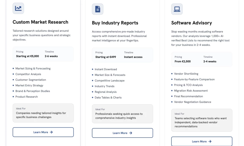Click the 'Professionals seeking quick access' Ideal For text
The height and width of the screenshot is (146, 244).
point(119,116)
